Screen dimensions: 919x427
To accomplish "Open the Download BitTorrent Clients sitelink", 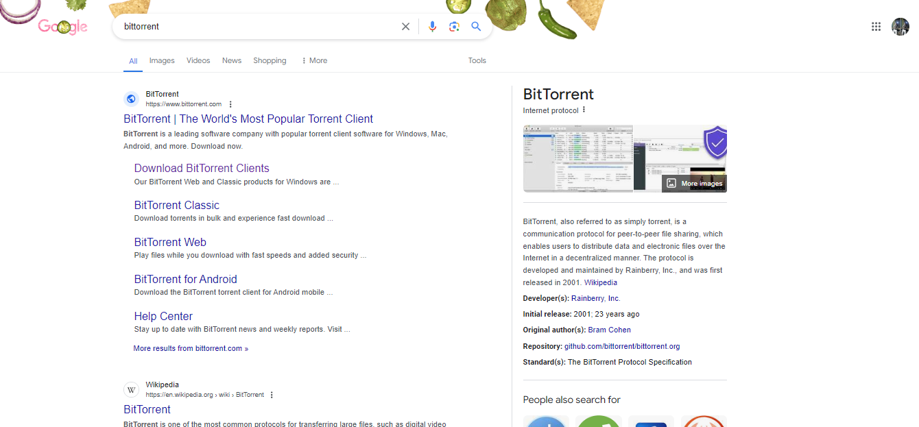I will click(202, 168).
